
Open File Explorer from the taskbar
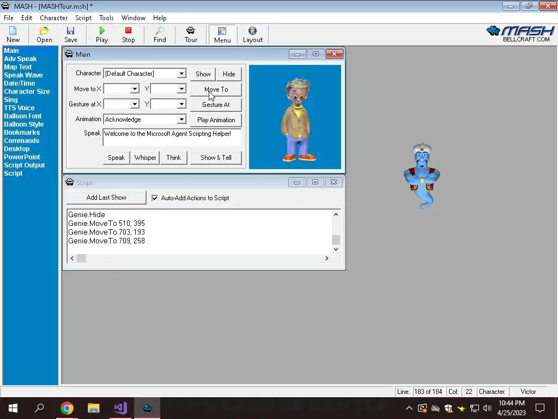coord(93,408)
